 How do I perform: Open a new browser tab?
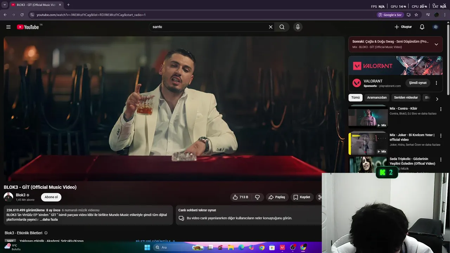coord(68,5)
